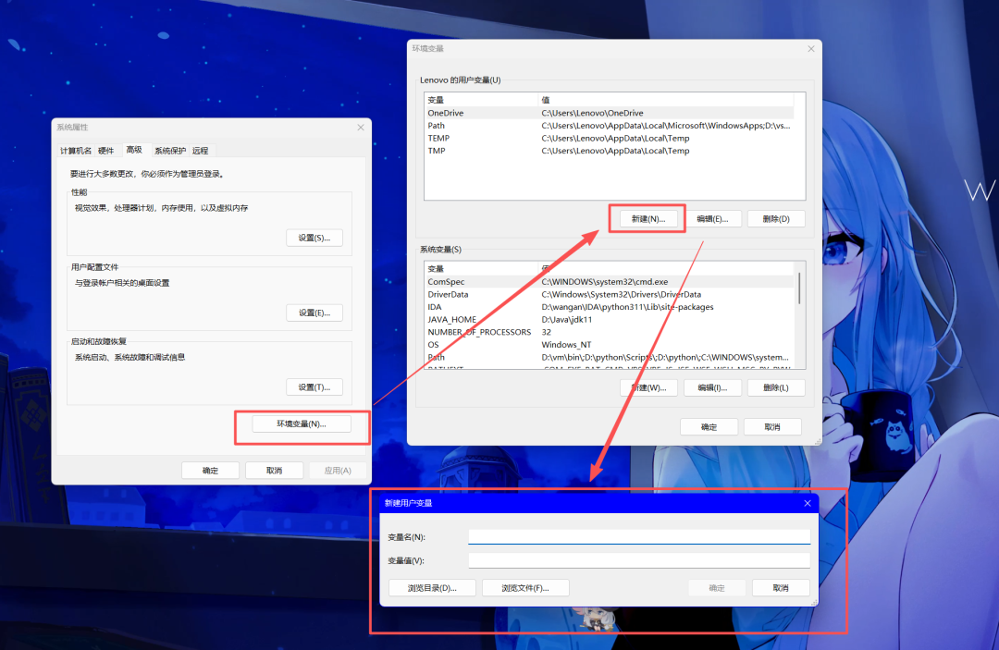Select the user Path variable row
Image resolution: width=999 pixels, height=650 pixels.
pyautogui.click(x=609, y=126)
